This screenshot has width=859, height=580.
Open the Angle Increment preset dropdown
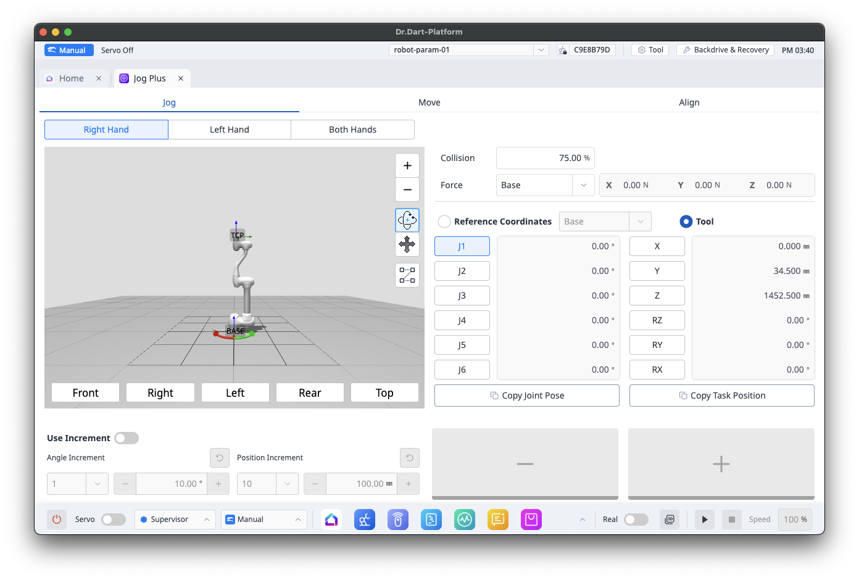[x=78, y=484]
